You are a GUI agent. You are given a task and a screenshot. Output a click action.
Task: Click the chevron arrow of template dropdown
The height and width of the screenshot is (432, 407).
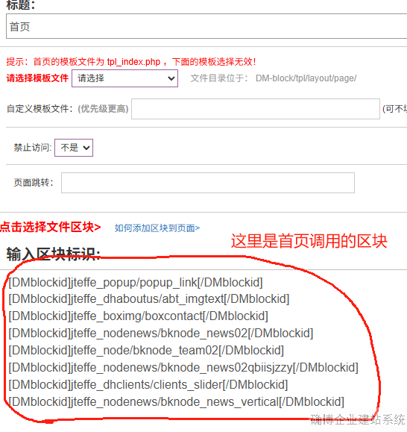pyautogui.click(x=171, y=78)
